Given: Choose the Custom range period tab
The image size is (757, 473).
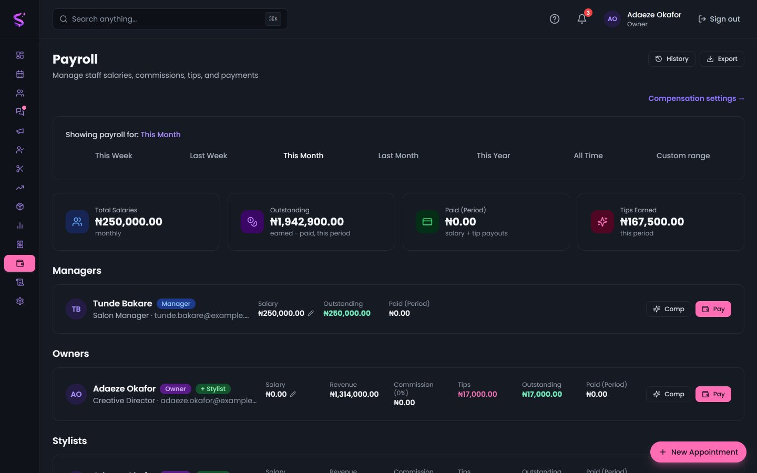Looking at the screenshot, I should (683, 156).
